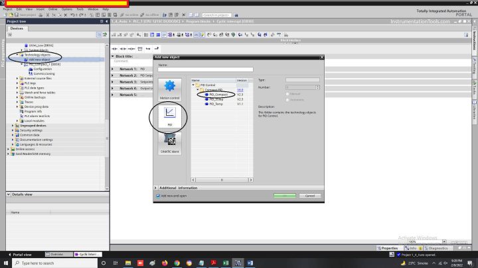Collapse the Compact PID folder
478x268 pixels.
click(x=198, y=89)
